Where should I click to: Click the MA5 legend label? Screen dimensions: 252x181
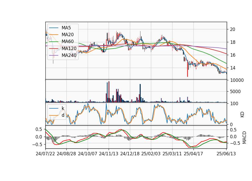[66, 28]
